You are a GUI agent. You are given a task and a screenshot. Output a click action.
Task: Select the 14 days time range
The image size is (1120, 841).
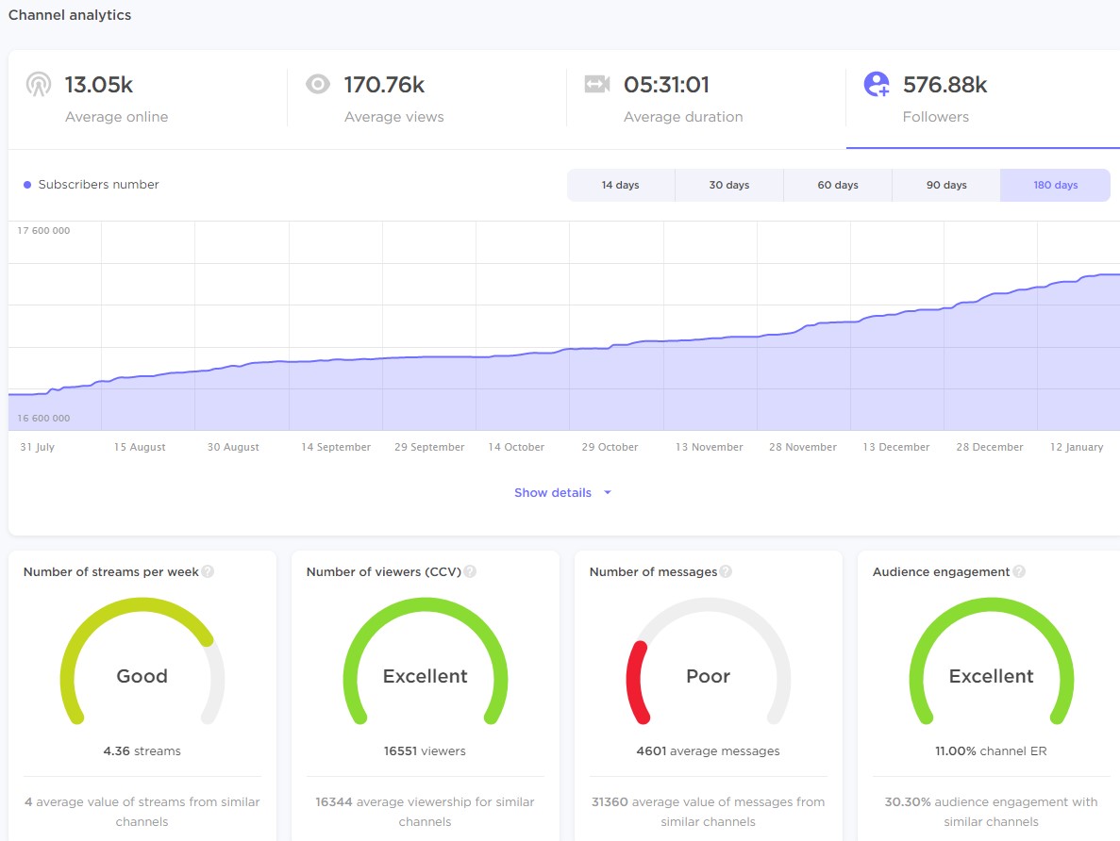[621, 186]
